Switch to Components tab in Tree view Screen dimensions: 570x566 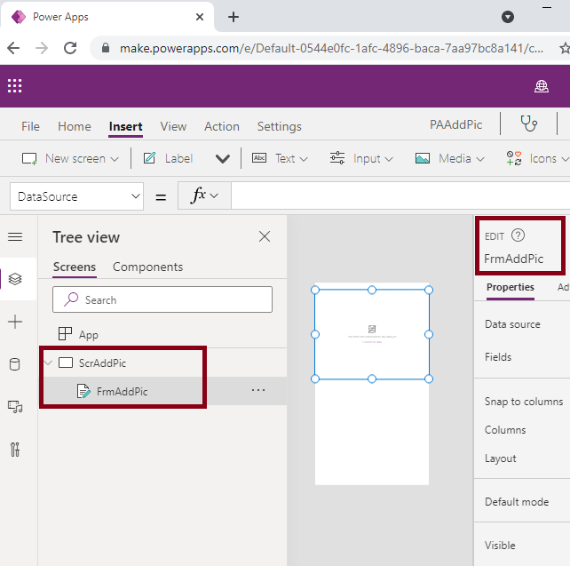pyautogui.click(x=148, y=267)
